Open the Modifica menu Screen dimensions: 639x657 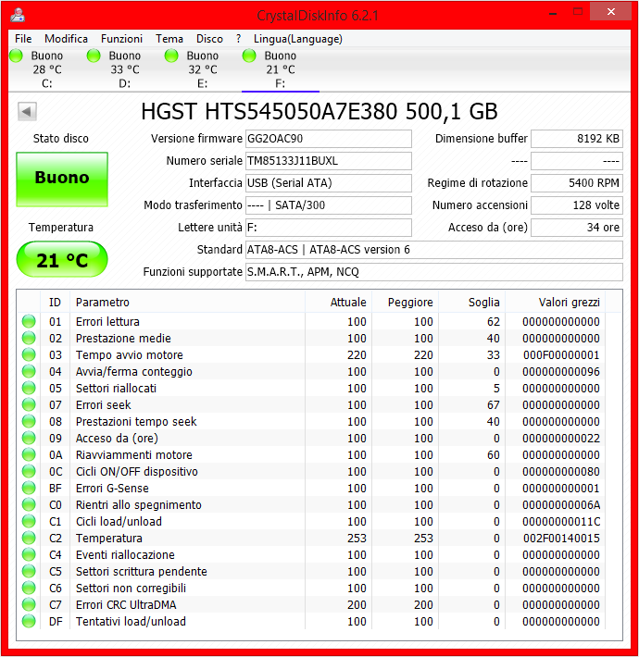point(67,39)
